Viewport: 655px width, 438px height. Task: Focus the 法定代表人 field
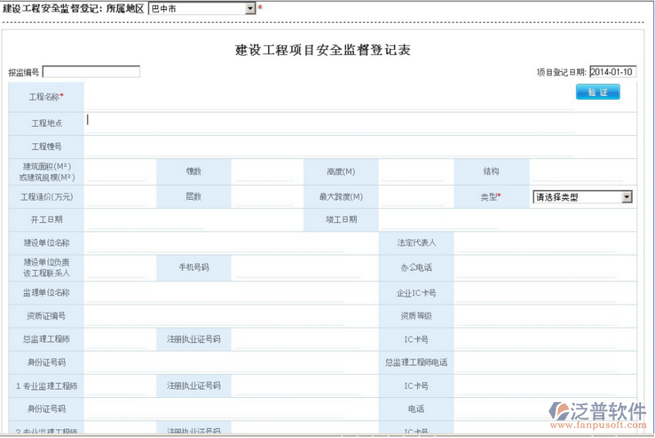(x=544, y=243)
